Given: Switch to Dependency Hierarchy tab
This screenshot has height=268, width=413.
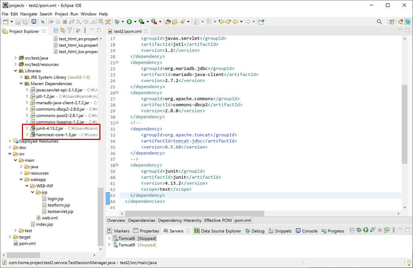Looking at the screenshot, I should [179, 220].
